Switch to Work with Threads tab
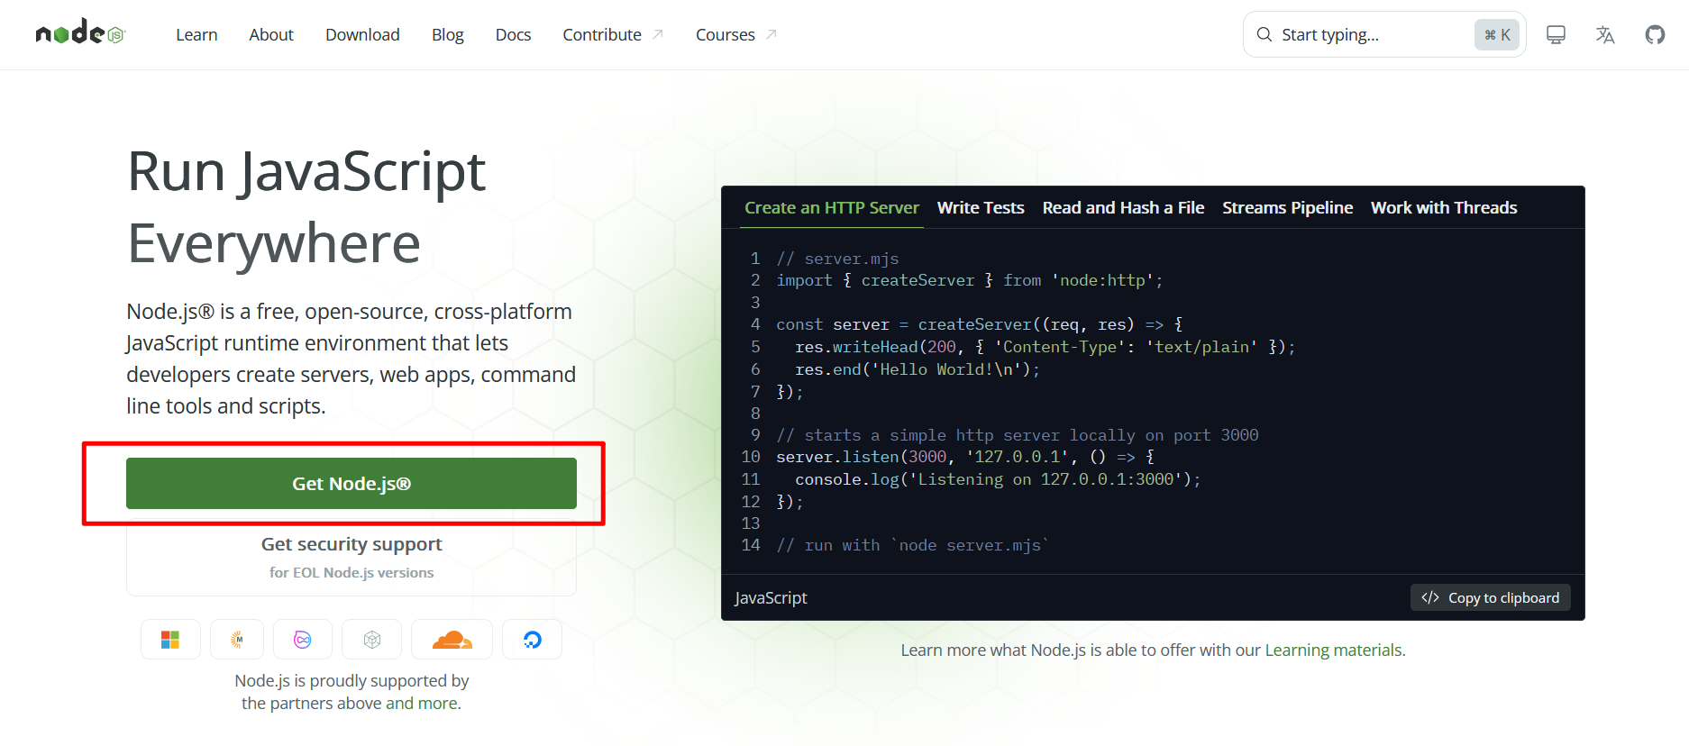 point(1444,208)
